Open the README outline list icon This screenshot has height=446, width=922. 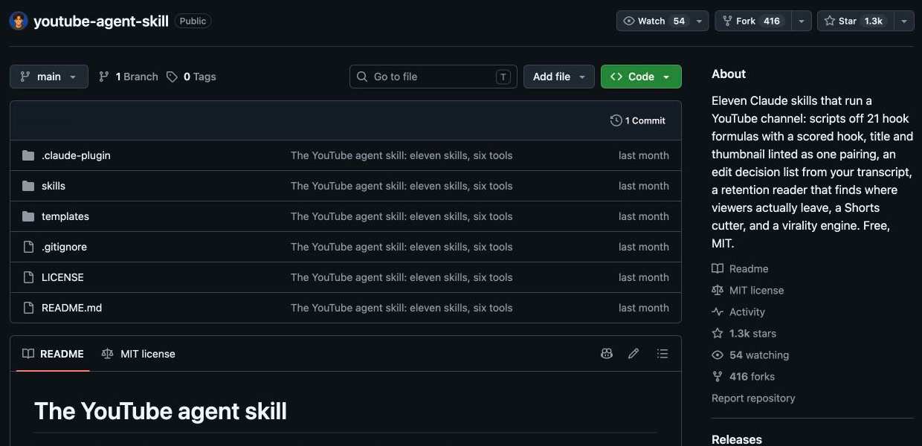pyautogui.click(x=663, y=354)
